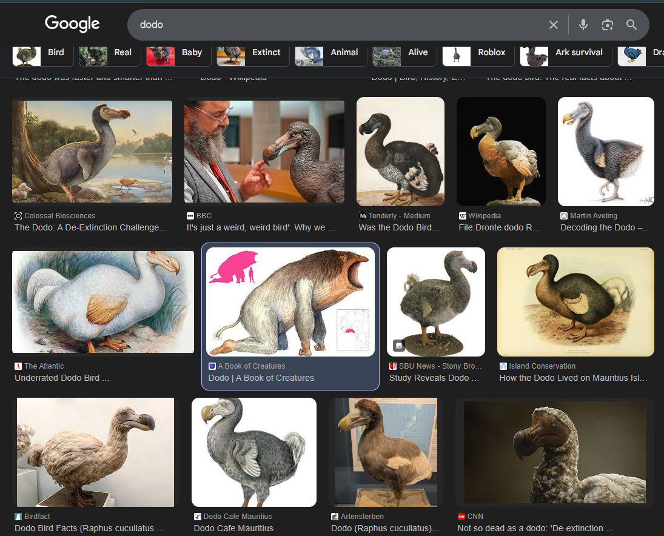Apply the Ark survival filter chip
664x536 pixels.
[x=565, y=53]
